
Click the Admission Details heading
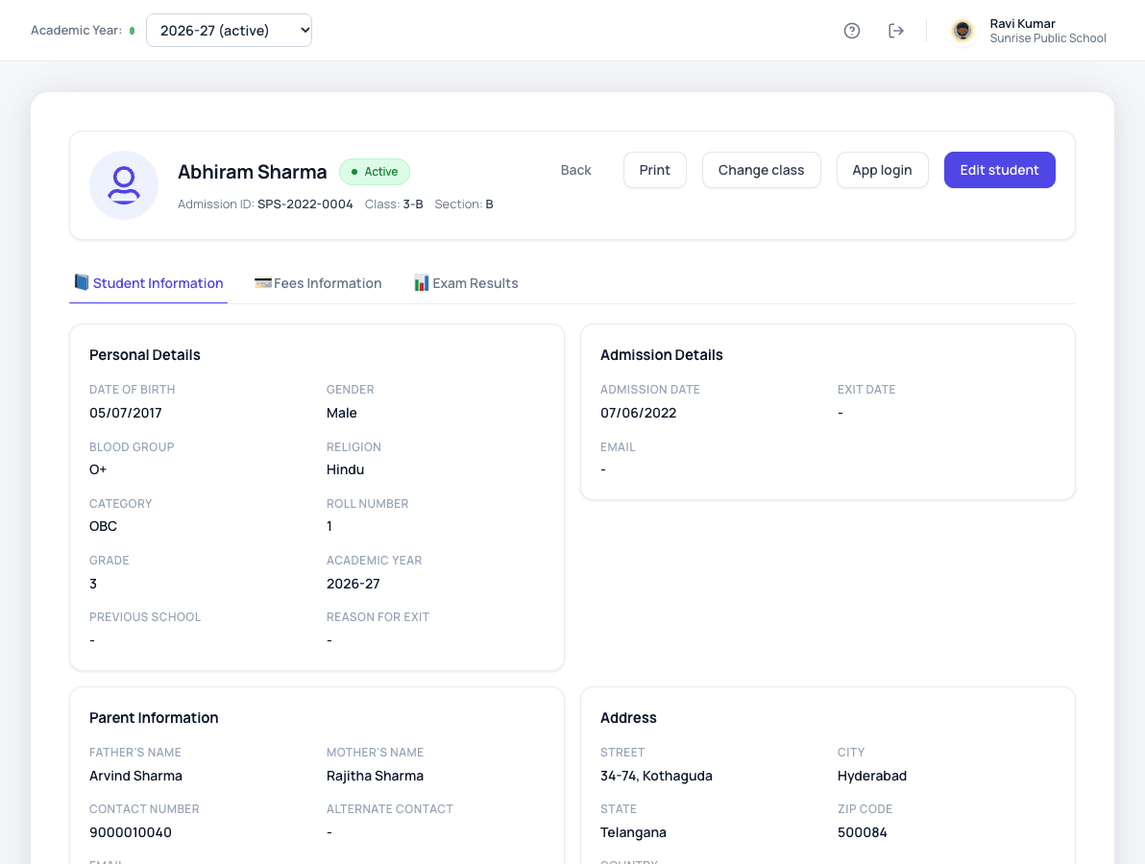tap(662, 355)
